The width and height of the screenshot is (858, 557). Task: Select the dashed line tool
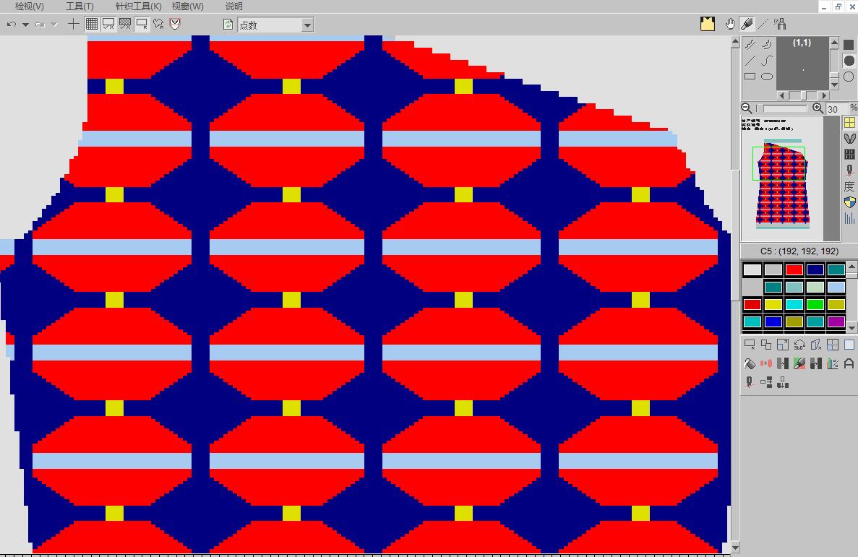tap(763, 24)
